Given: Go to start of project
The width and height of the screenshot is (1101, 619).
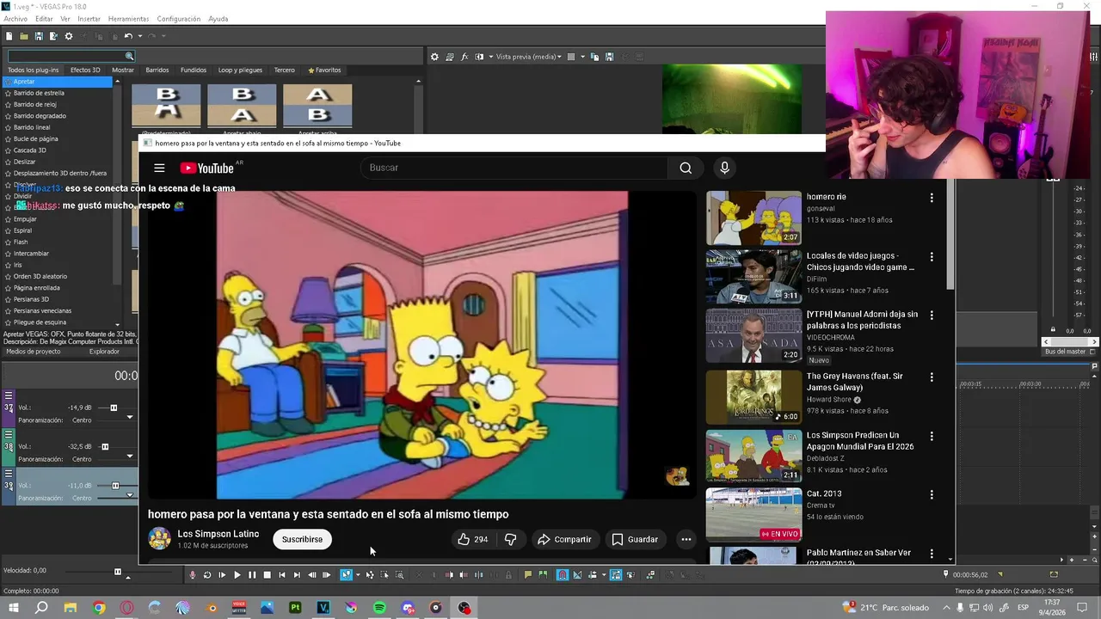Looking at the screenshot, I should (x=282, y=575).
